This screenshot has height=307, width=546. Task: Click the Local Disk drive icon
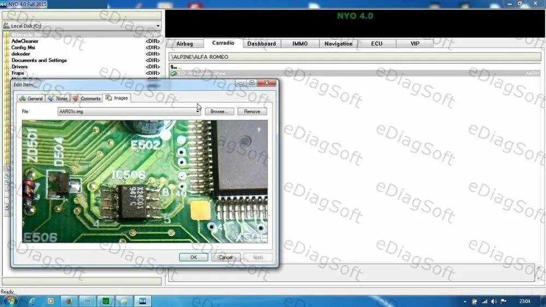6,26
